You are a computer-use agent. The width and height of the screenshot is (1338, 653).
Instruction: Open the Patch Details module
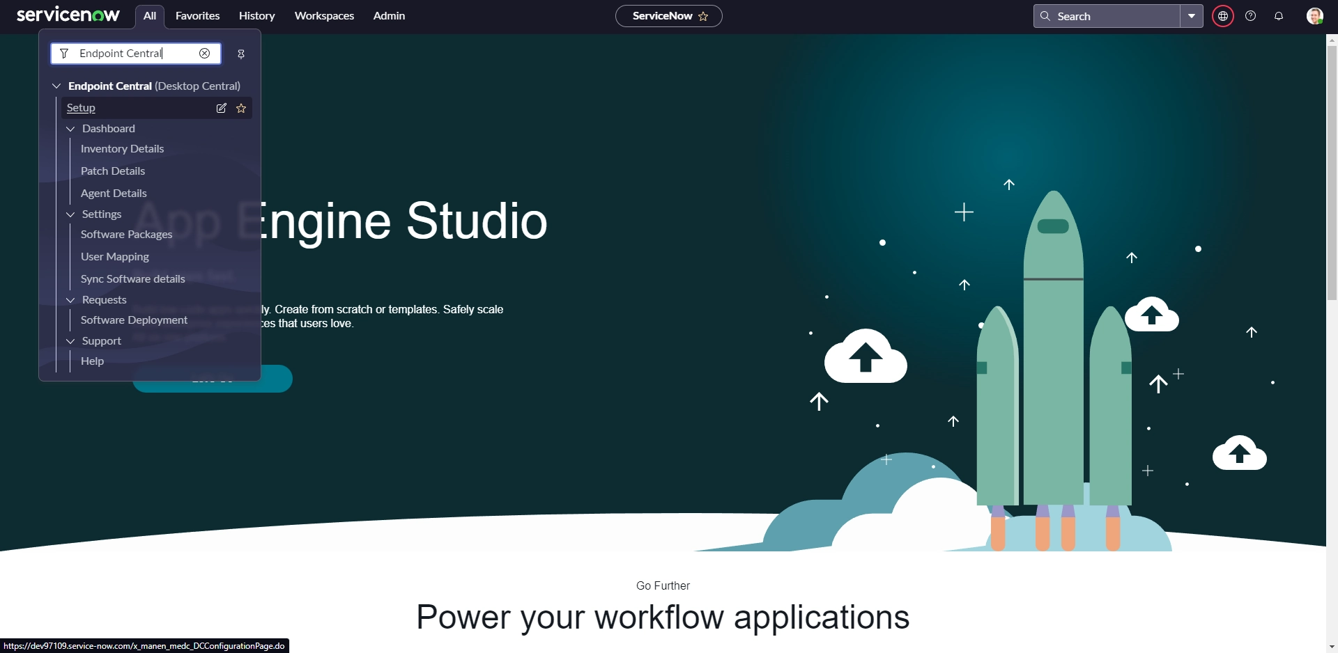[x=113, y=171]
